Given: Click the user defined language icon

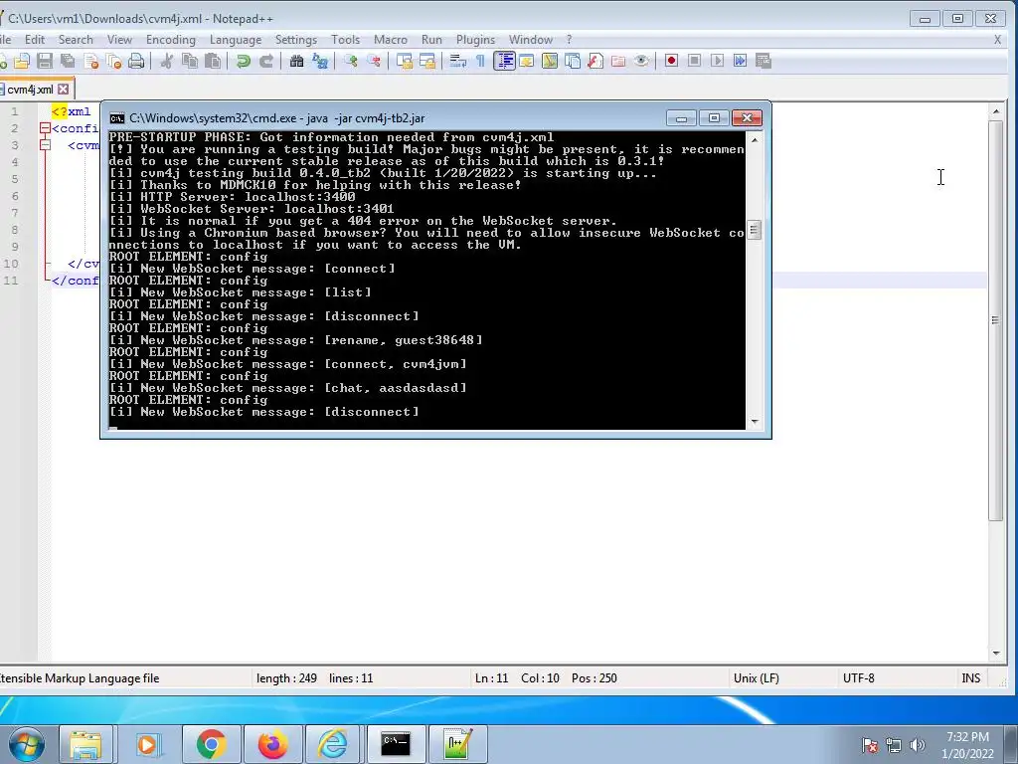Looking at the screenshot, I should point(527,61).
